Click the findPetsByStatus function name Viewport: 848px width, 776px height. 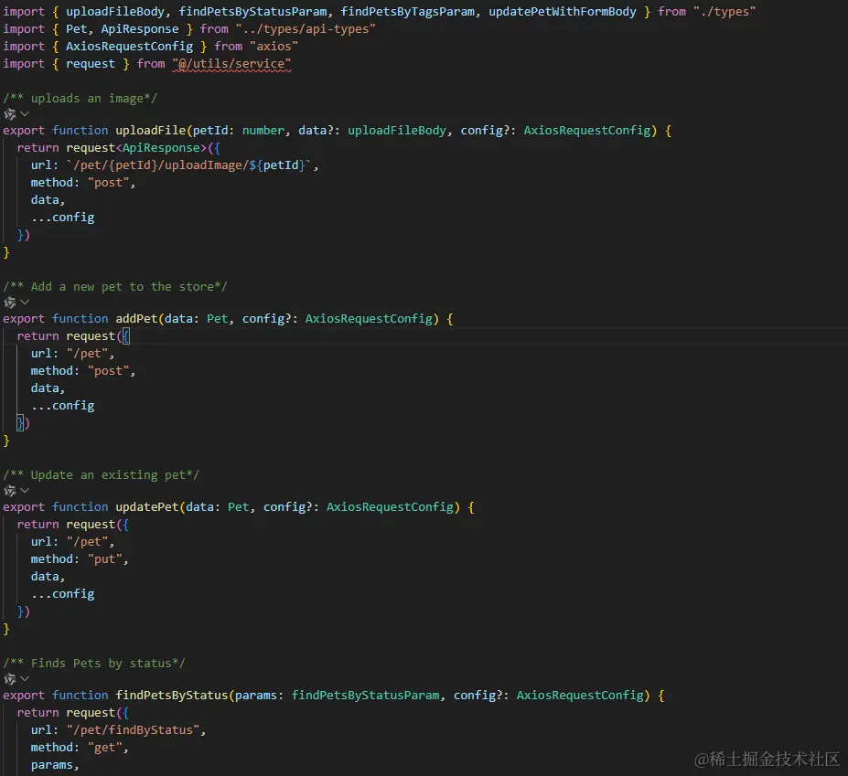pos(171,695)
